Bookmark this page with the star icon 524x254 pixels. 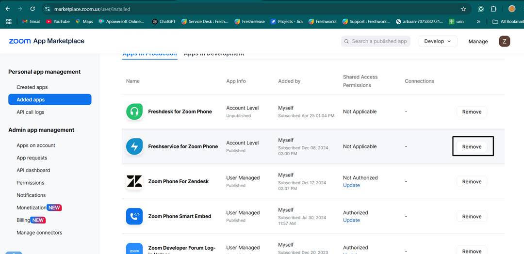(x=463, y=9)
